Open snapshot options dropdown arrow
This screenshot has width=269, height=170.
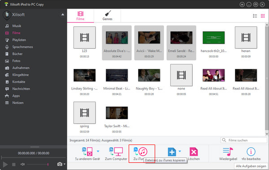click(x=65, y=164)
